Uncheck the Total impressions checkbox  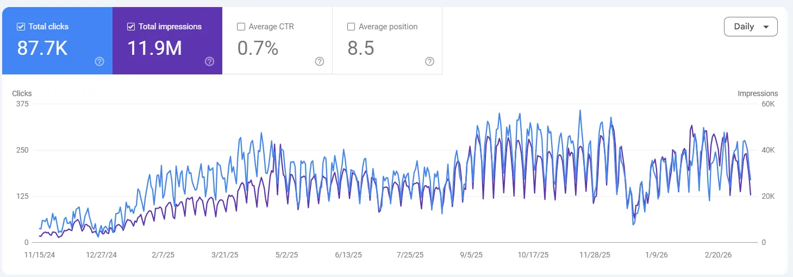130,26
